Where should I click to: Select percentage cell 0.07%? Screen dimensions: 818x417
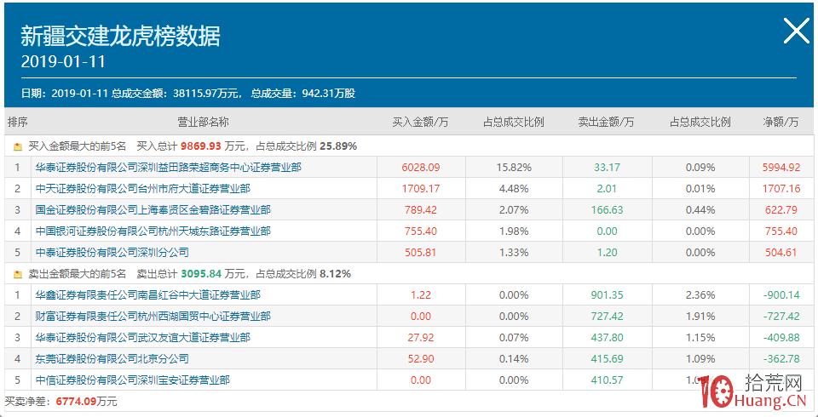(514, 338)
